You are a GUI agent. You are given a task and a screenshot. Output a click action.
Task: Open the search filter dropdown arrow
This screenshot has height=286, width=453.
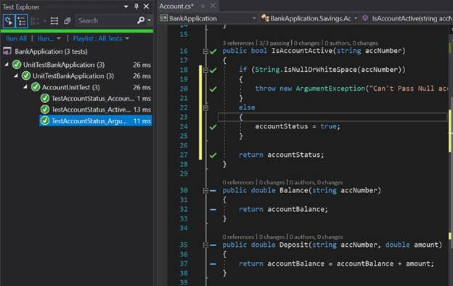click(149, 20)
